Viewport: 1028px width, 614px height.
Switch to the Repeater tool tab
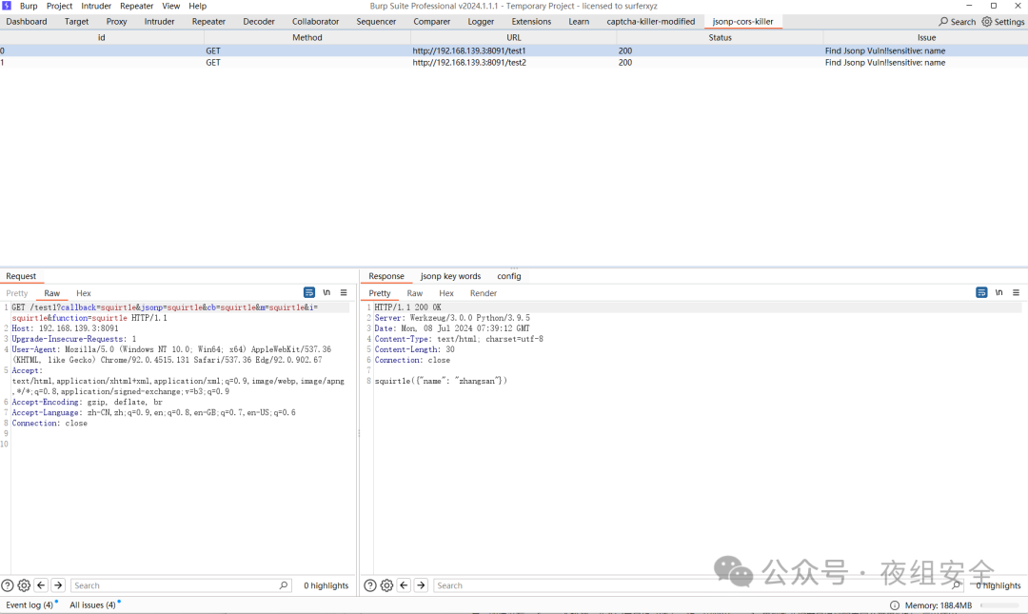tap(208, 22)
